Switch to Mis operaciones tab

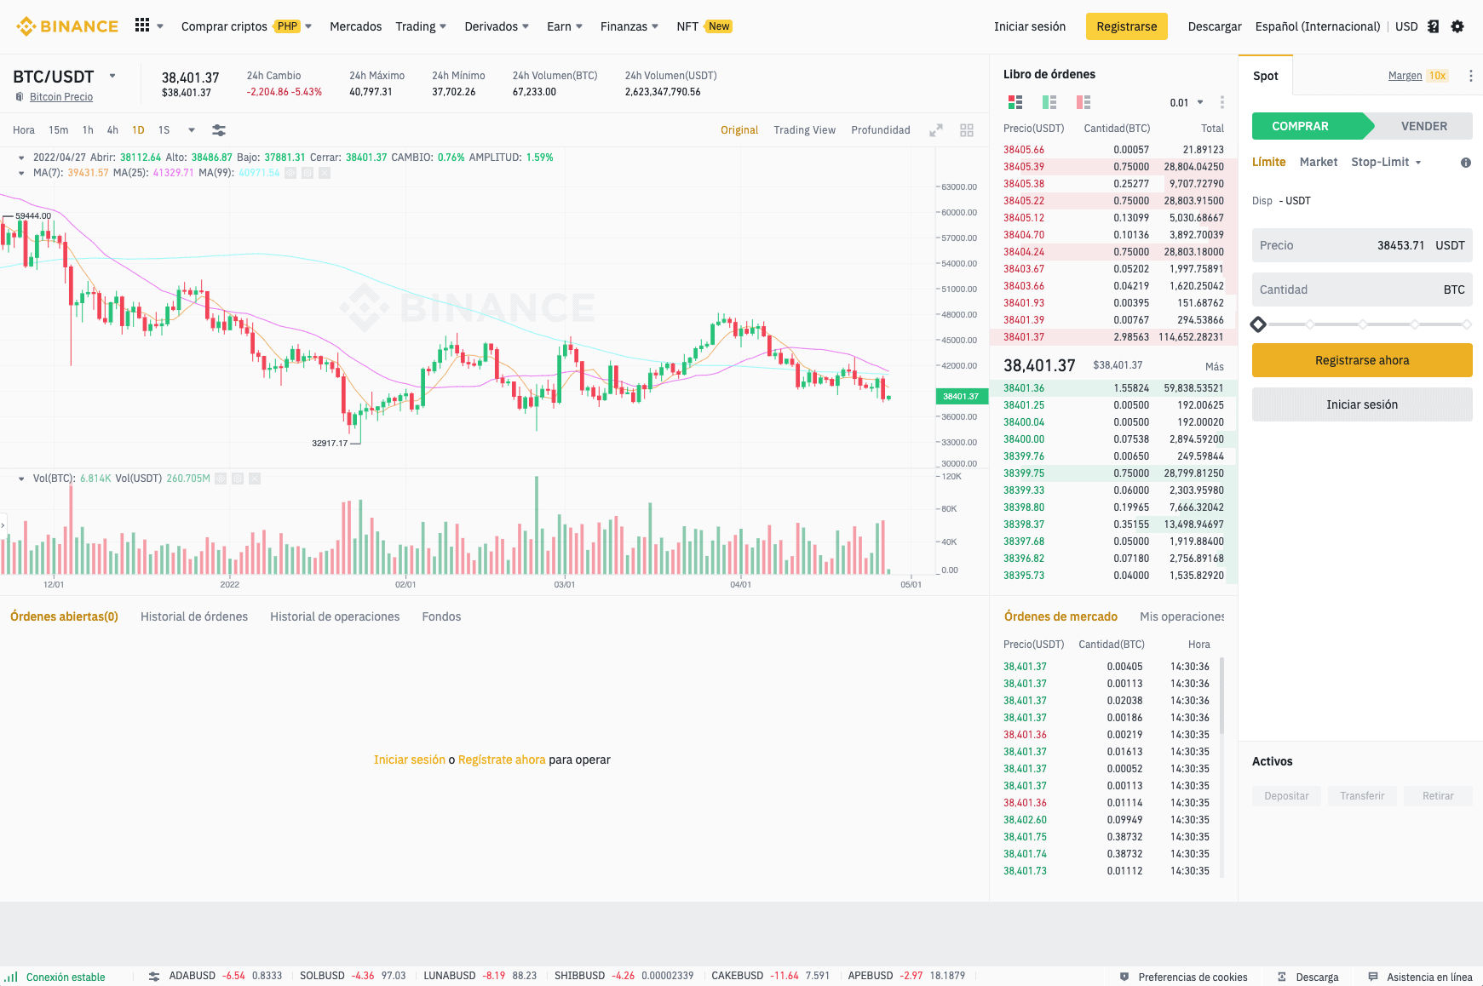1182,616
